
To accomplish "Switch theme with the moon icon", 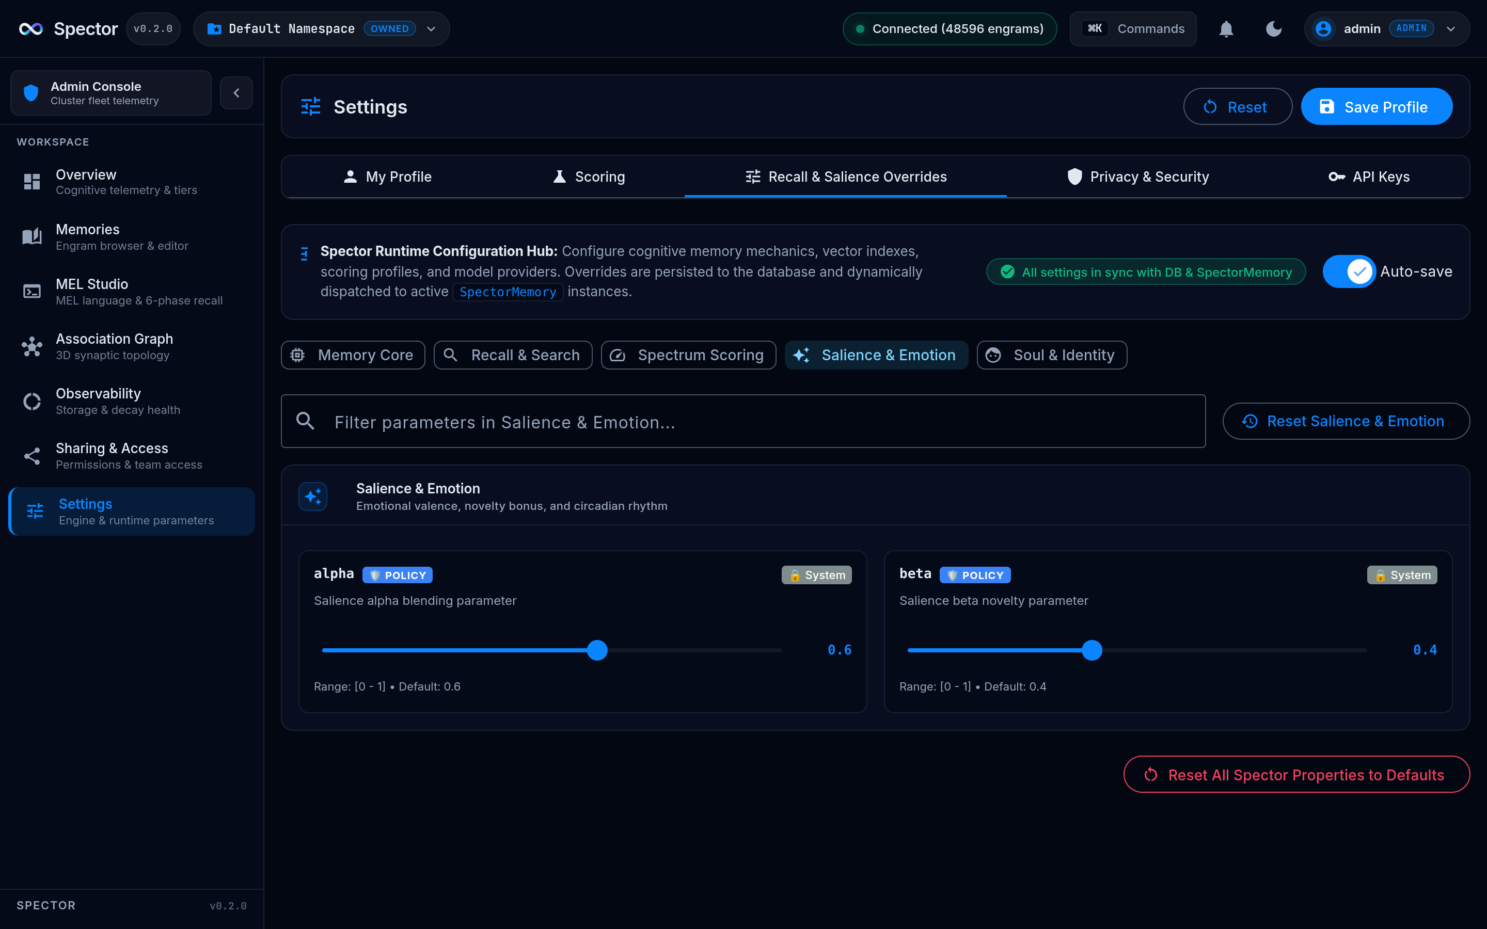I will (1274, 29).
